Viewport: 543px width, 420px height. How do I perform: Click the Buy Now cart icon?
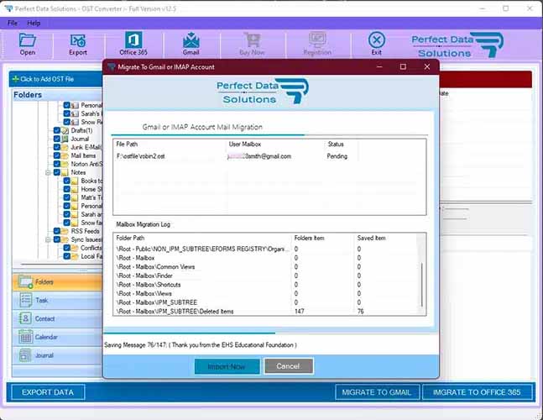[x=252, y=40]
